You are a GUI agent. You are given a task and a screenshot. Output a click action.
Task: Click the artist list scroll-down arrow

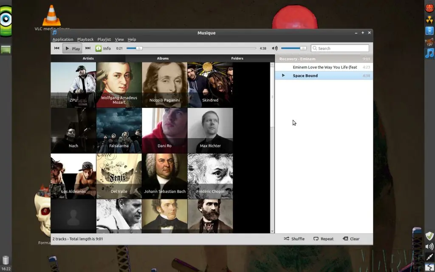[272, 231]
